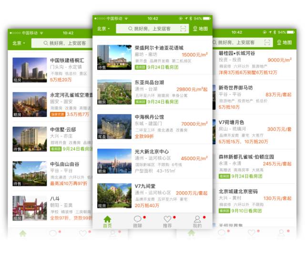Open the V7九间堂 listing thumbnail
The width and height of the screenshot is (305, 259).
click(114, 196)
